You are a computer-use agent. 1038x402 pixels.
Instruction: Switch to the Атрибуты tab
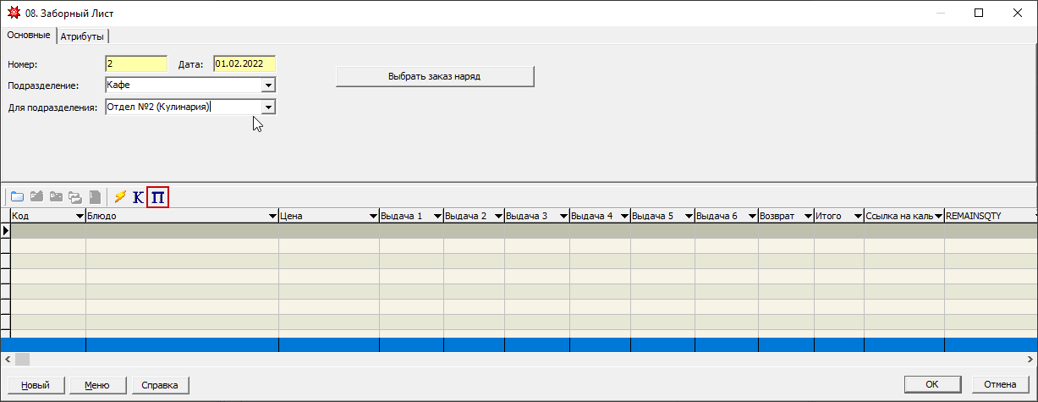(x=83, y=36)
